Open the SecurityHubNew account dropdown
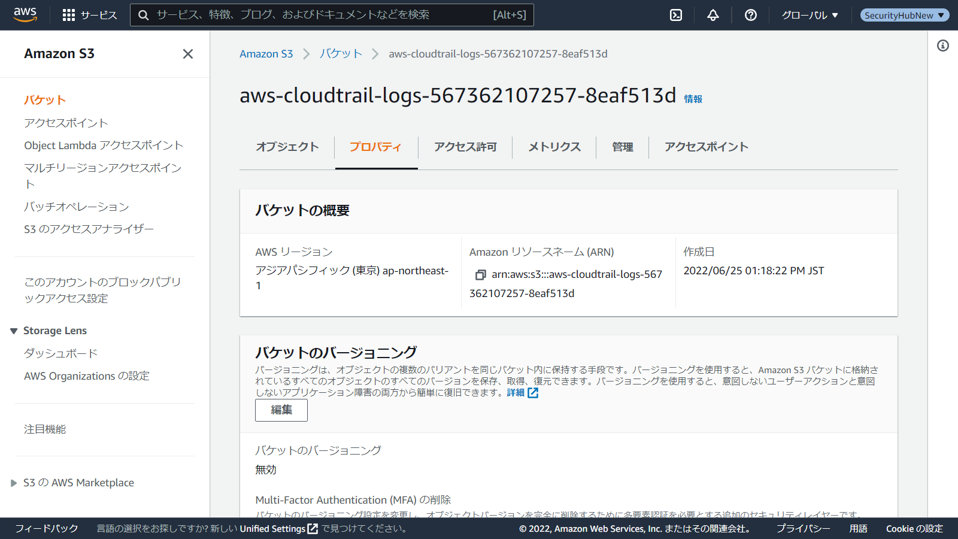Screen dimensions: 958x539 point(904,15)
